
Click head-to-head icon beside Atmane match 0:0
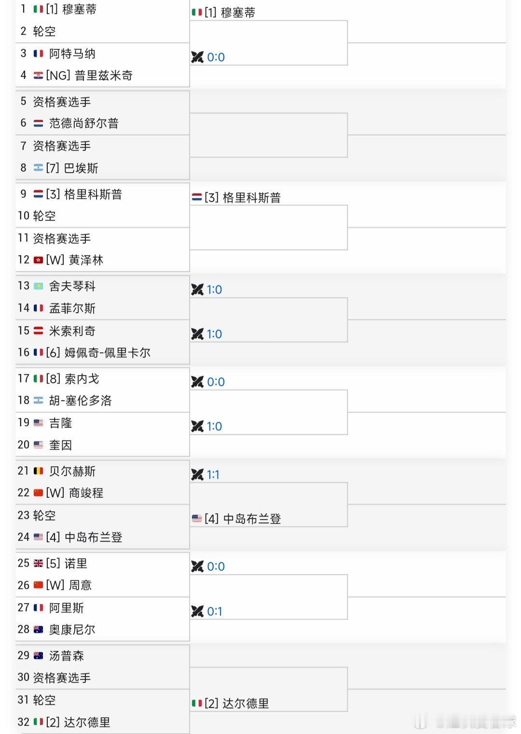[197, 57]
